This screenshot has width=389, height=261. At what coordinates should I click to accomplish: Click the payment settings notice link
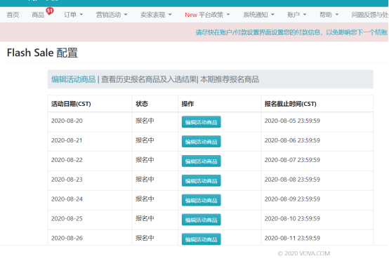[x=292, y=32]
